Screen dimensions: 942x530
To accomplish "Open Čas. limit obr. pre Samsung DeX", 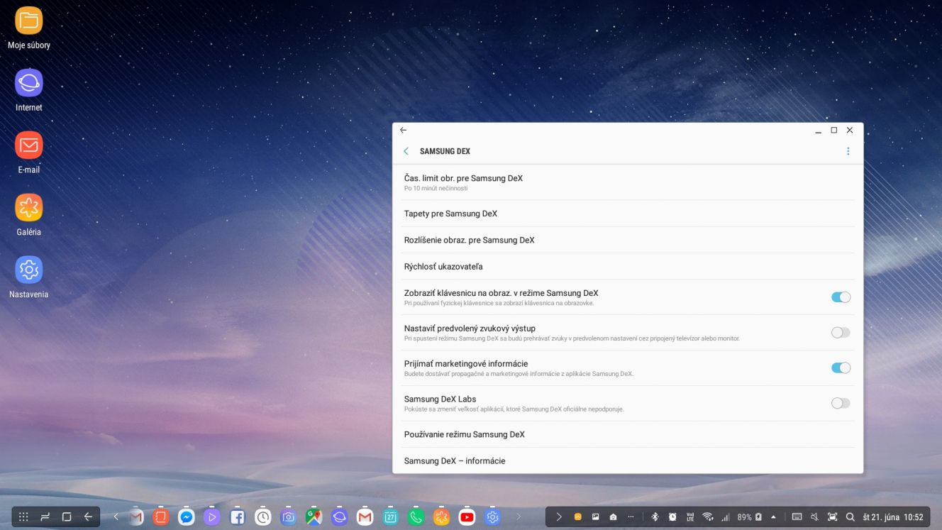I will pyautogui.click(x=628, y=182).
